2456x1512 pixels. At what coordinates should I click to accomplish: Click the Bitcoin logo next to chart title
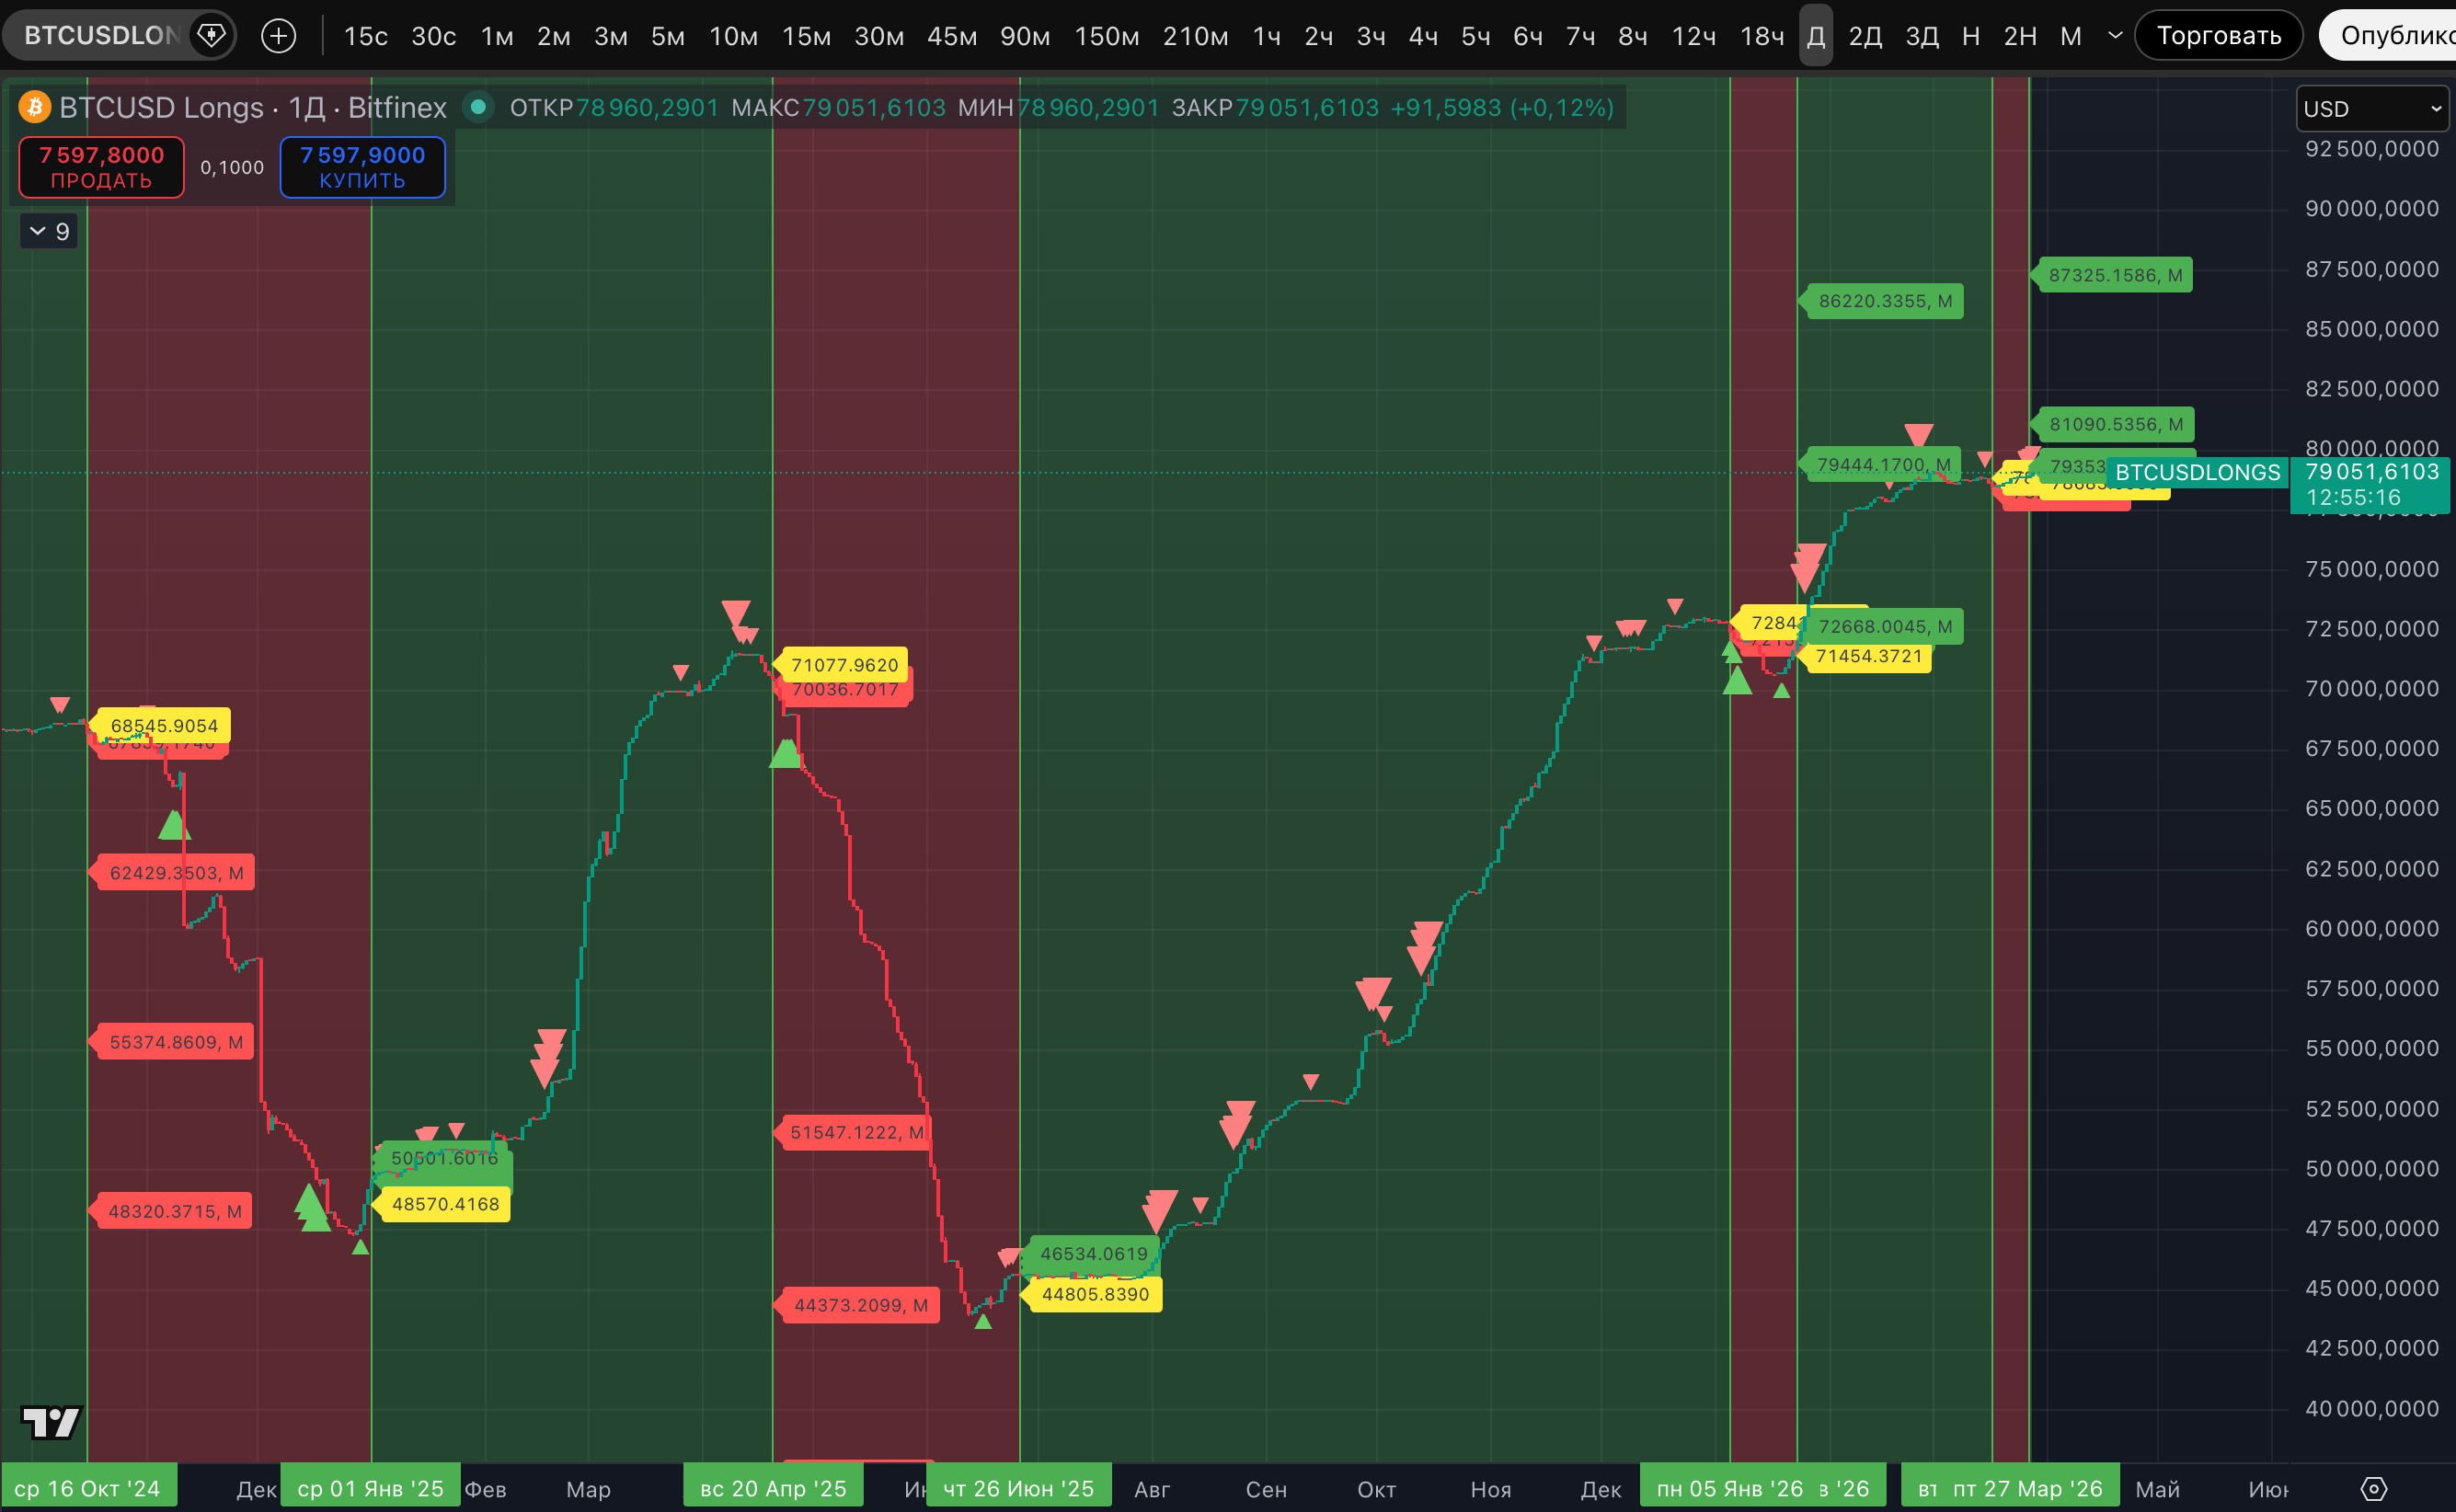tap(35, 107)
